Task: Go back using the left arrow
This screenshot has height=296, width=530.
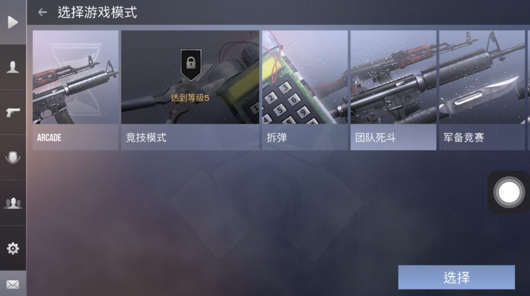Action: coord(42,13)
